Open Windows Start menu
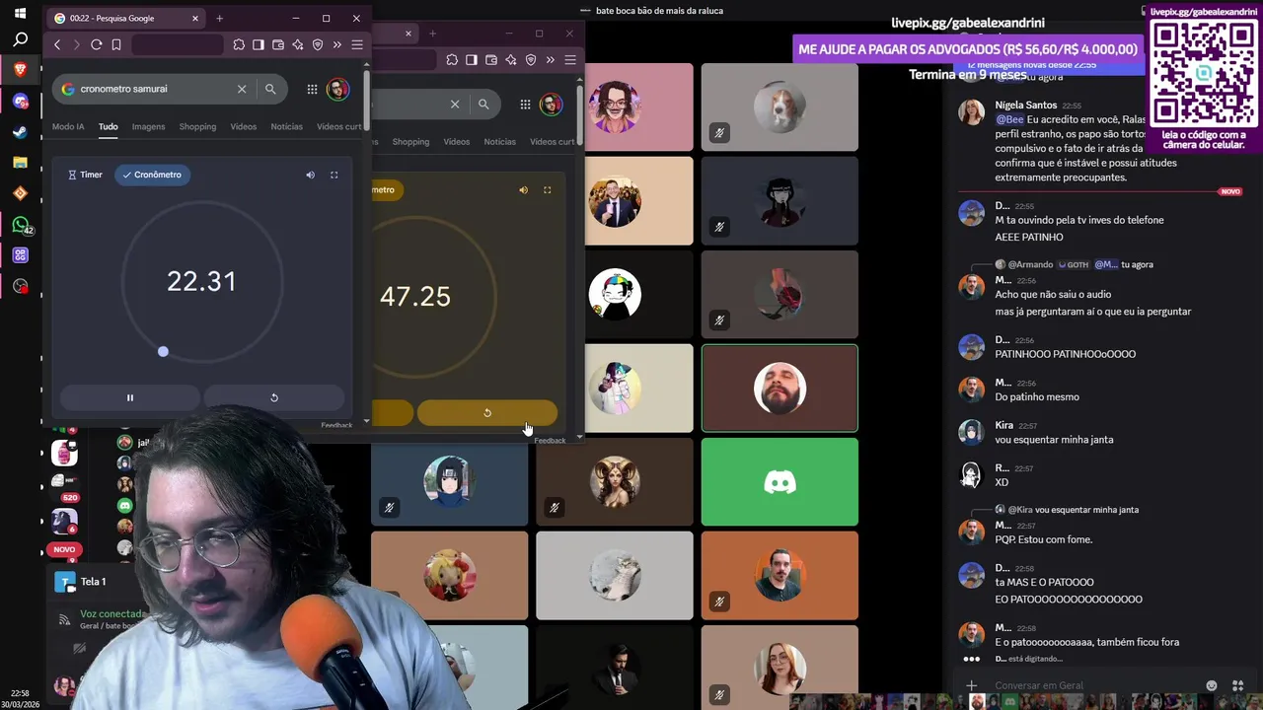Screen dimensions: 1263x710 [20, 13]
